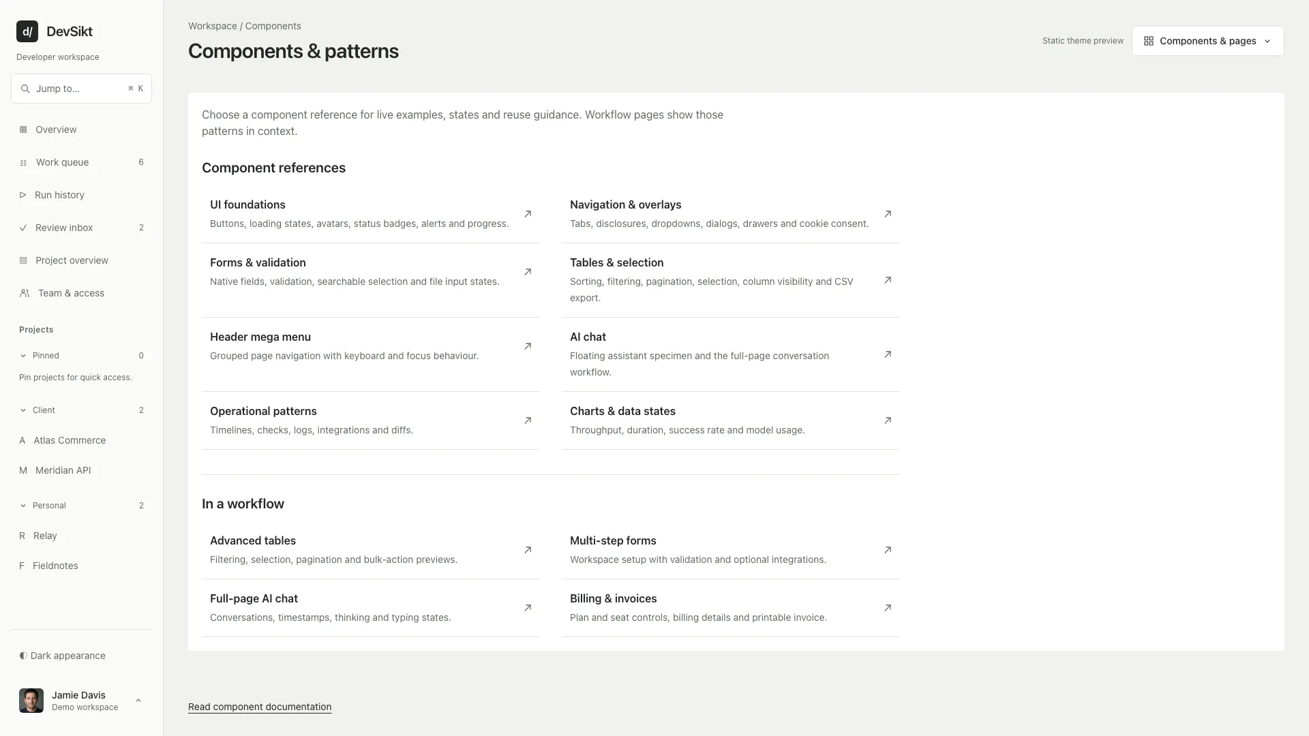
Task: Click the arrow icon for Charts & data states
Action: point(888,420)
